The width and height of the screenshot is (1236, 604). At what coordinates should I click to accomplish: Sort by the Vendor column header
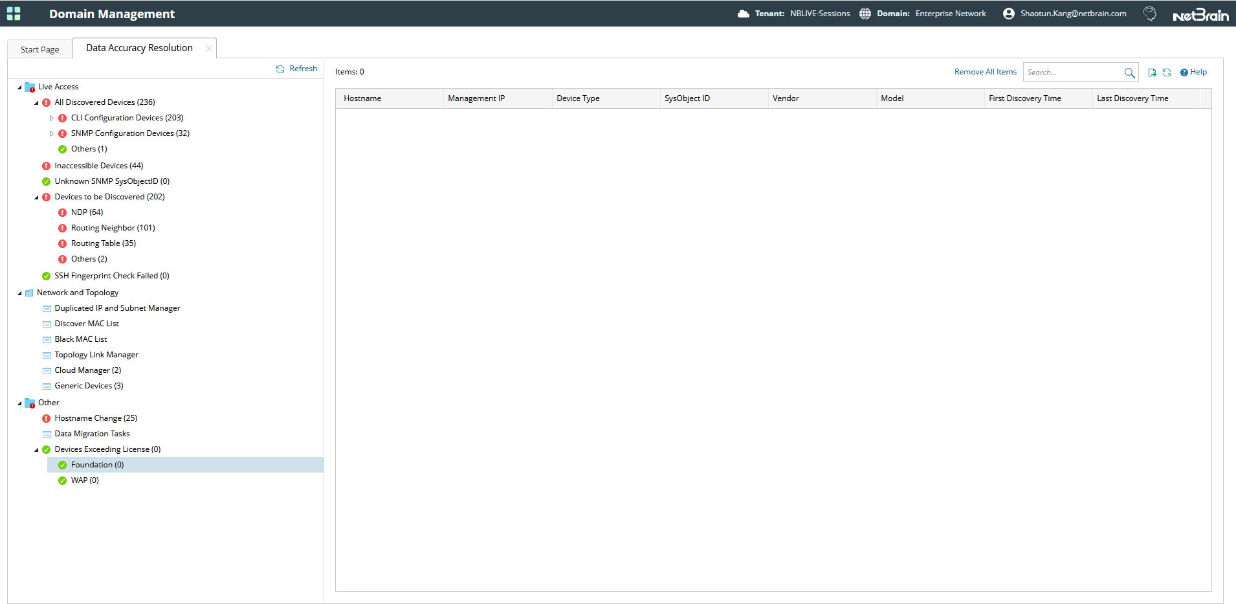pyautogui.click(x=822, y=98)
